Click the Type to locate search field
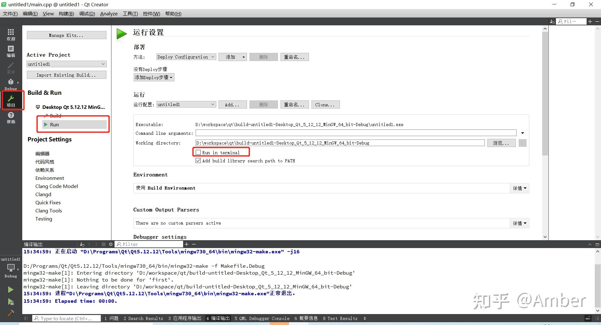The width and height of the screenshot is (601, 325). click(x=66, y=318)
